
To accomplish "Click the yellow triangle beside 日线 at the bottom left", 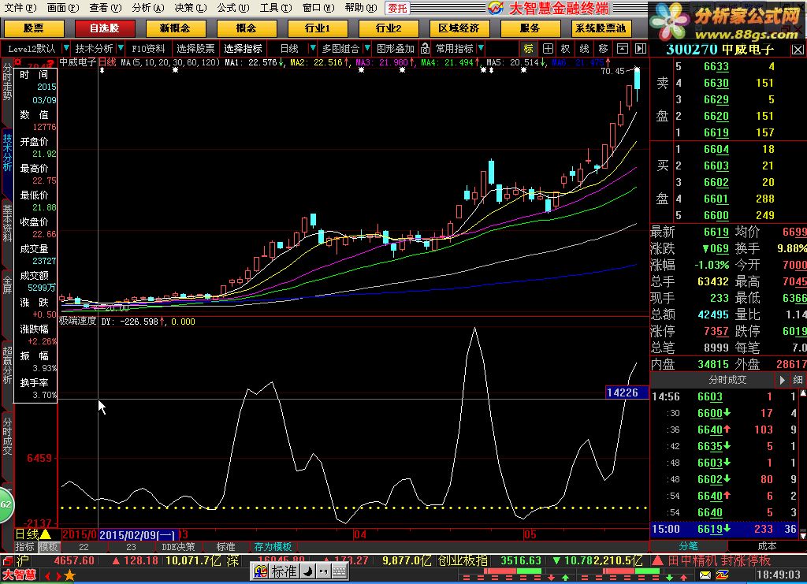I will pyautogui.click(x=45, y=534).
